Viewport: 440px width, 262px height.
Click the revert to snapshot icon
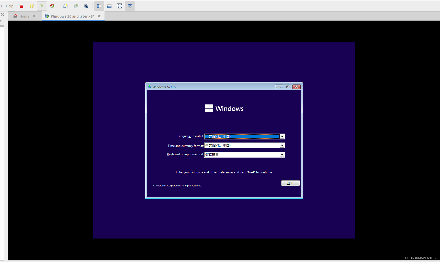[x=76, y=6]
